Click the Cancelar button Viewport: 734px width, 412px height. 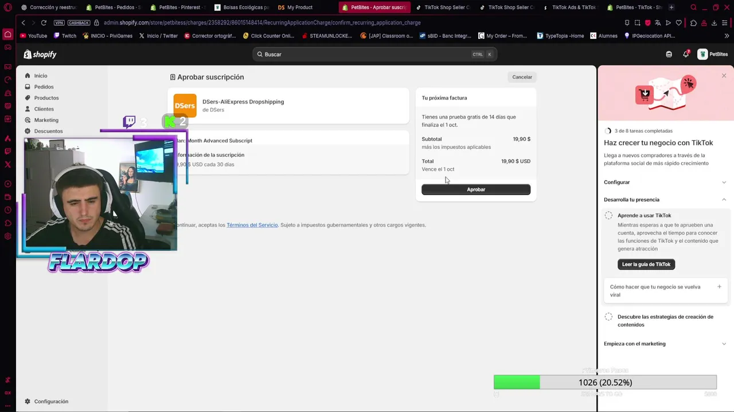(x=522, y=77)
